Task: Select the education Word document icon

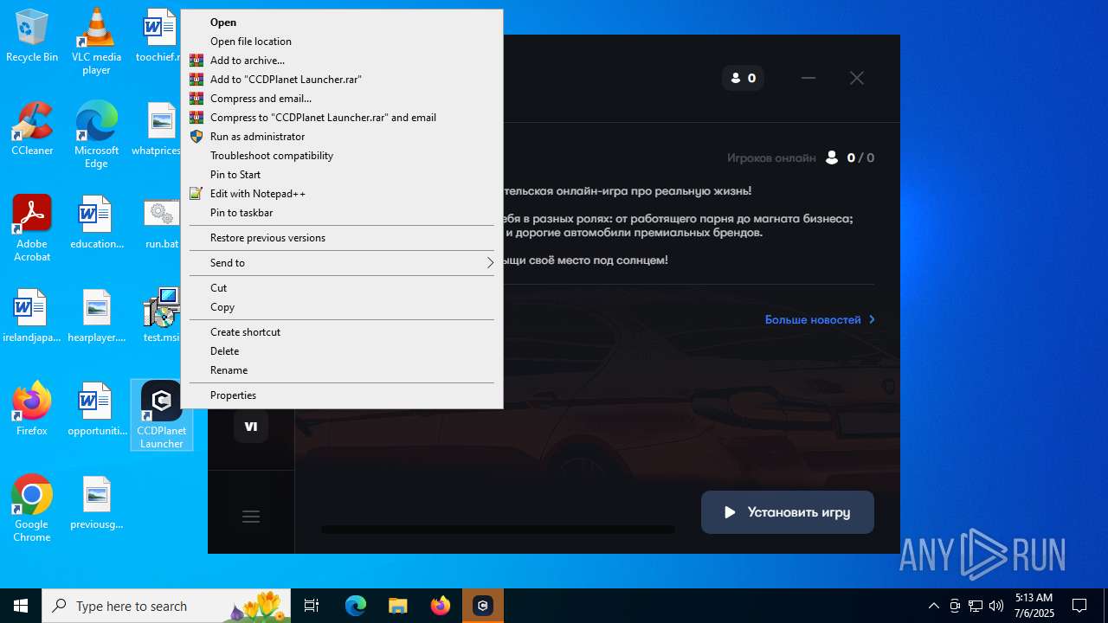Action: tap(96, 223)
